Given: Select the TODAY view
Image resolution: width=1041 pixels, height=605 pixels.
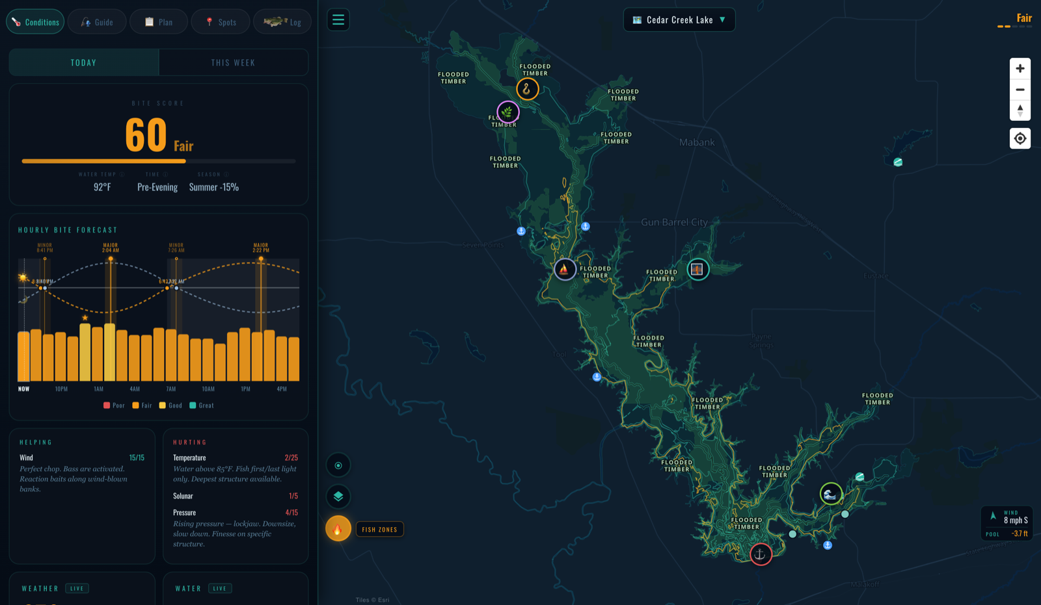Looking at the screenshot, I should pyautogui.click(x=84, y=62).
